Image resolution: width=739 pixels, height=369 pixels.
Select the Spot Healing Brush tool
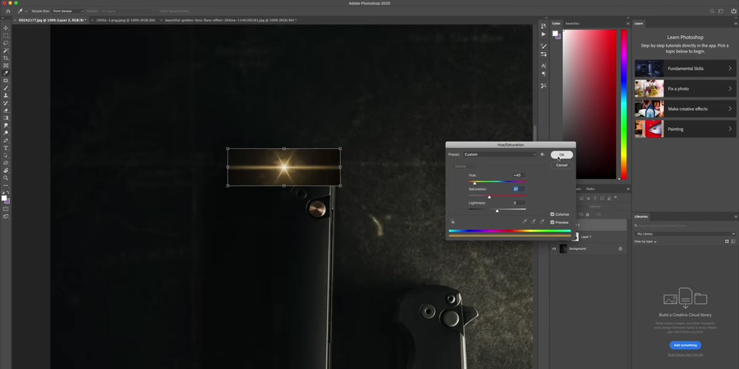[x=6, y=81]
